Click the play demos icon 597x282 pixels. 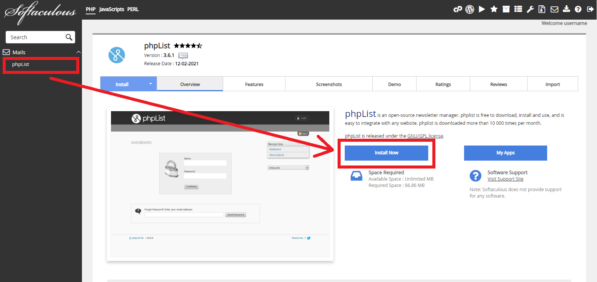coord(482,9)
